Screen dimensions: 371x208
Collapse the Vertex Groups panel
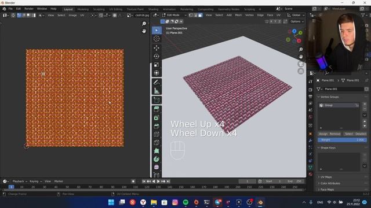(329, 97)
